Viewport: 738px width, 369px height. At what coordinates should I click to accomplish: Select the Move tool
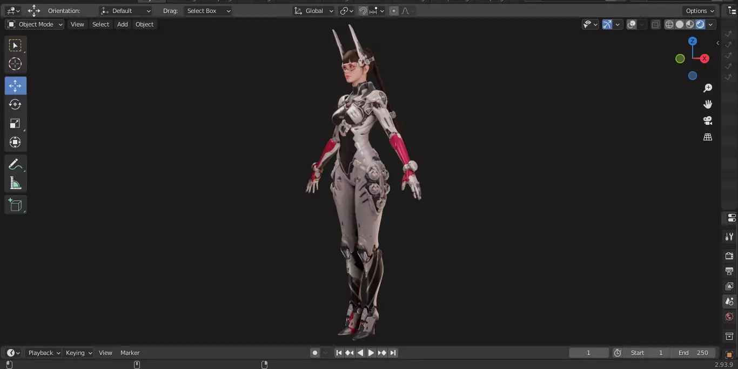pyautogui.click(x=15, y=86)
